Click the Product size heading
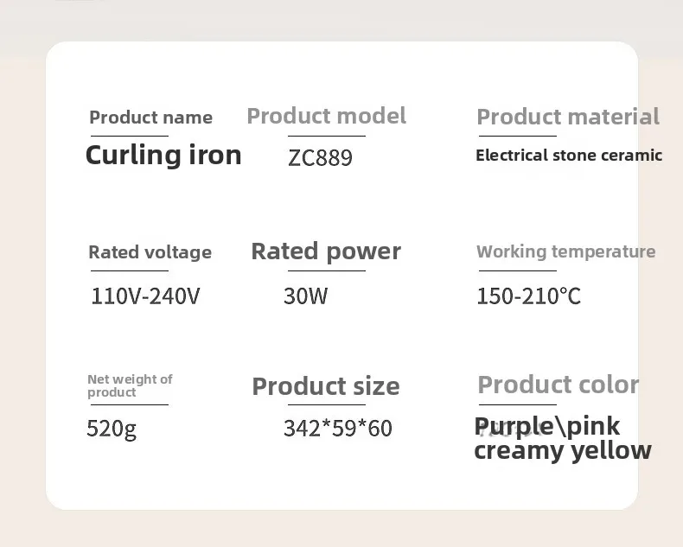 pyautogui.click(x=326, y=386)
